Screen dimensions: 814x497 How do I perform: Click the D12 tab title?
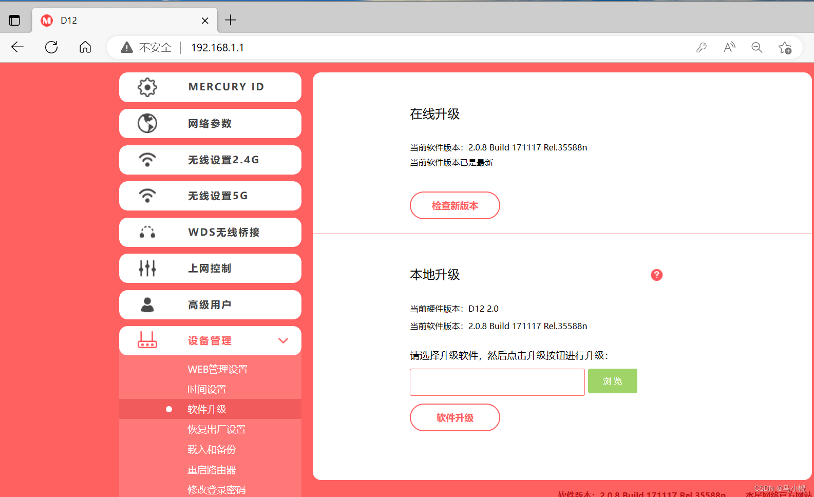(x=69, y=21)
